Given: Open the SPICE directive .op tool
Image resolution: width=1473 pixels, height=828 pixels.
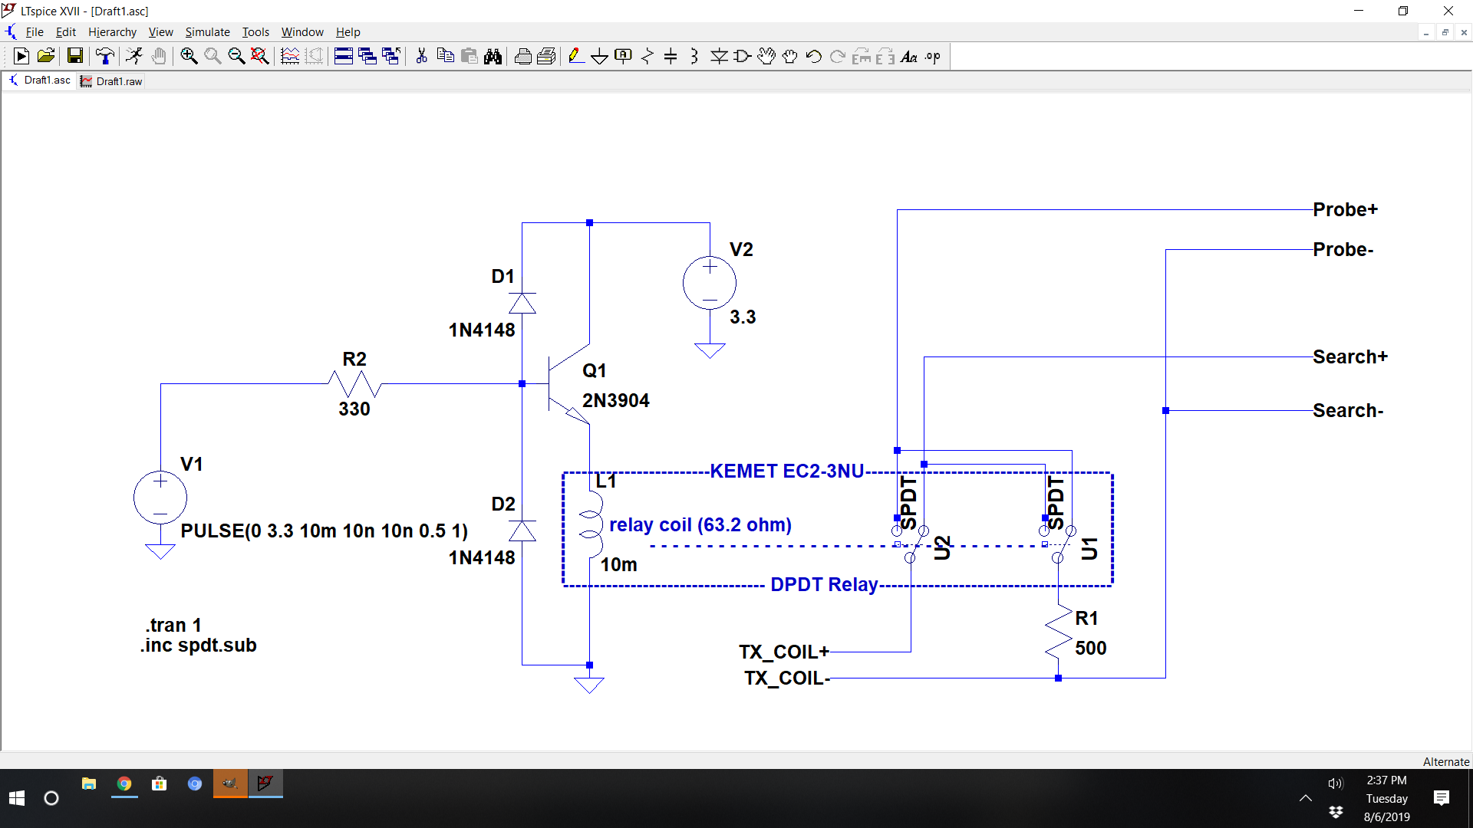Looking at the screenshot, I should [933, 56].
